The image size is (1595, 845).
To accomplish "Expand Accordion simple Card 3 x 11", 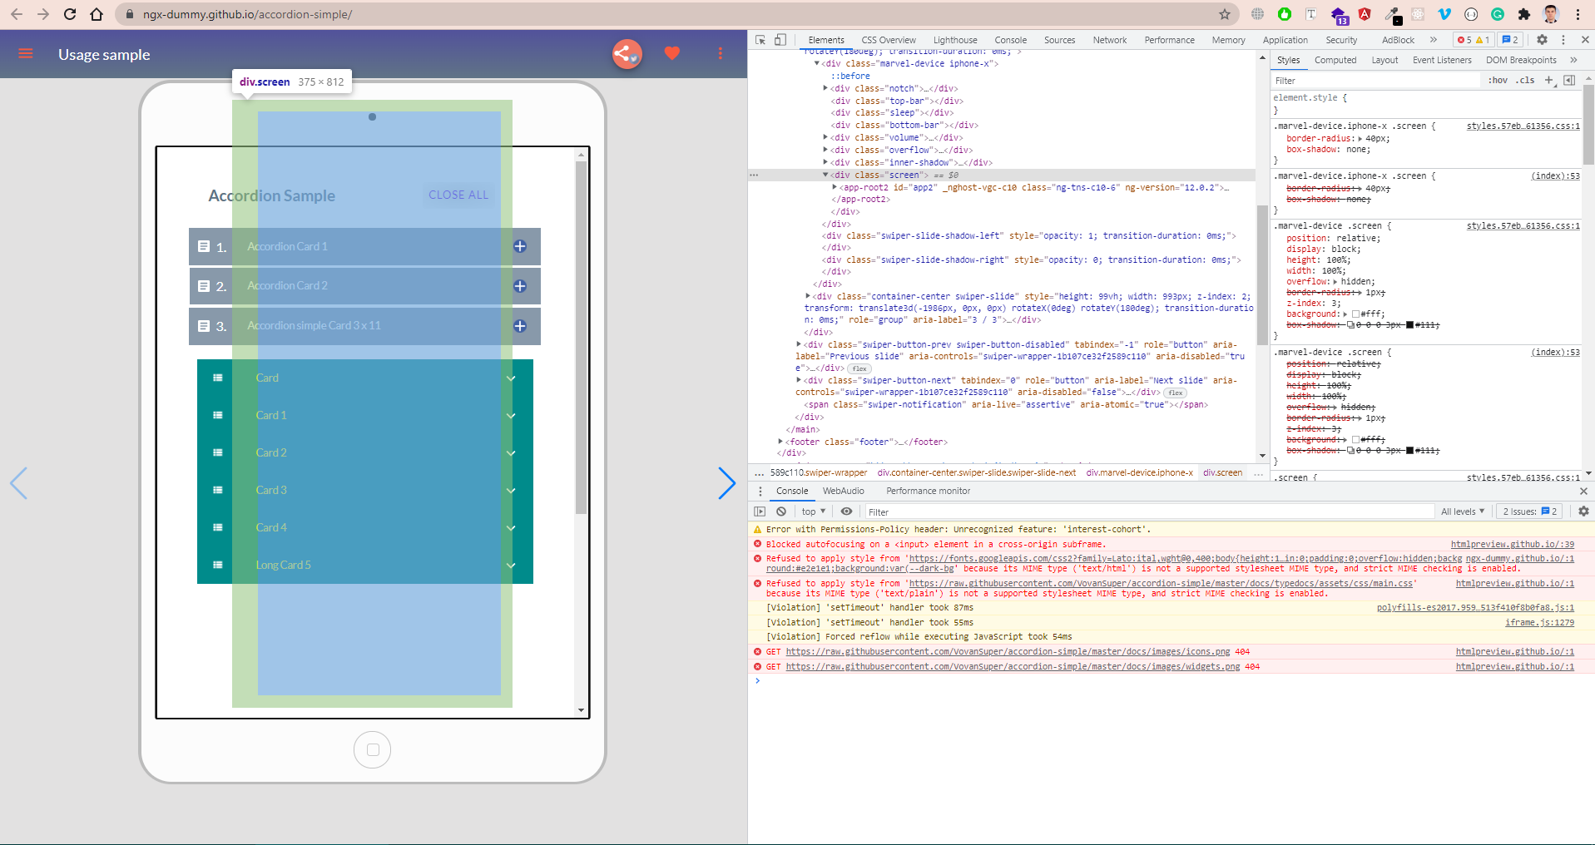I will [520, 326].
